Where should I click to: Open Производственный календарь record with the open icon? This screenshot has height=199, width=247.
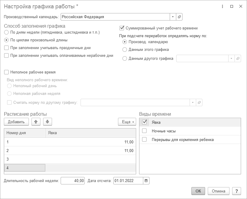pyautogui.click(x=179, y=17)
